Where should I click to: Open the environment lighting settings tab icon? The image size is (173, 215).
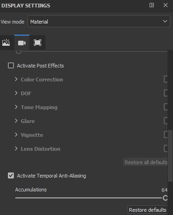tap(6, 43)
